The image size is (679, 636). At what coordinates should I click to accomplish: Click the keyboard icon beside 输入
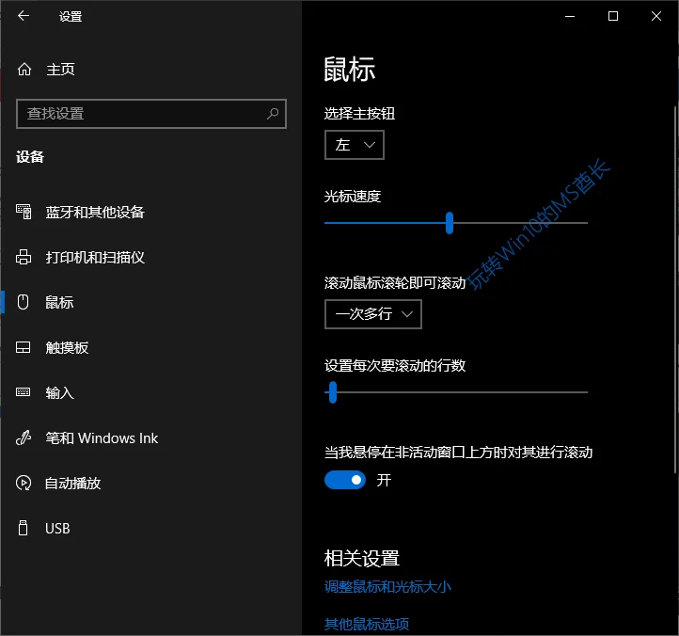tap(24, 393)
